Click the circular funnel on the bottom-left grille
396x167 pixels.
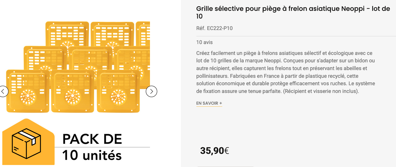point(28,97)
